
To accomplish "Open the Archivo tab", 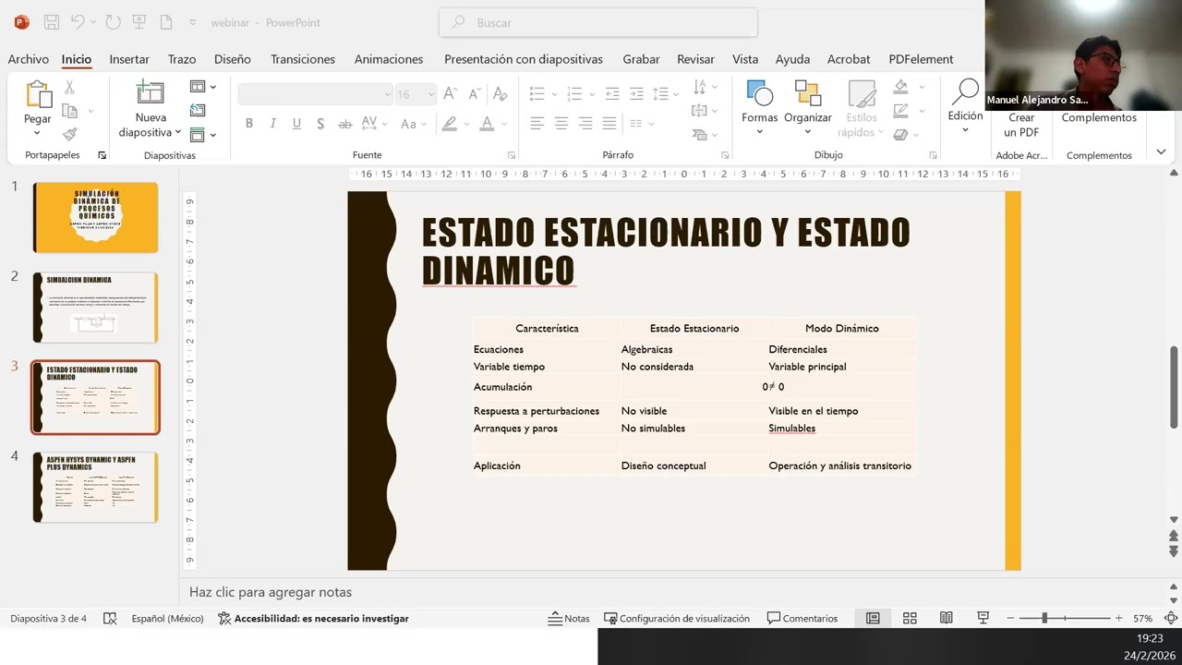I will pyautogui.click(x=29, y=59).
